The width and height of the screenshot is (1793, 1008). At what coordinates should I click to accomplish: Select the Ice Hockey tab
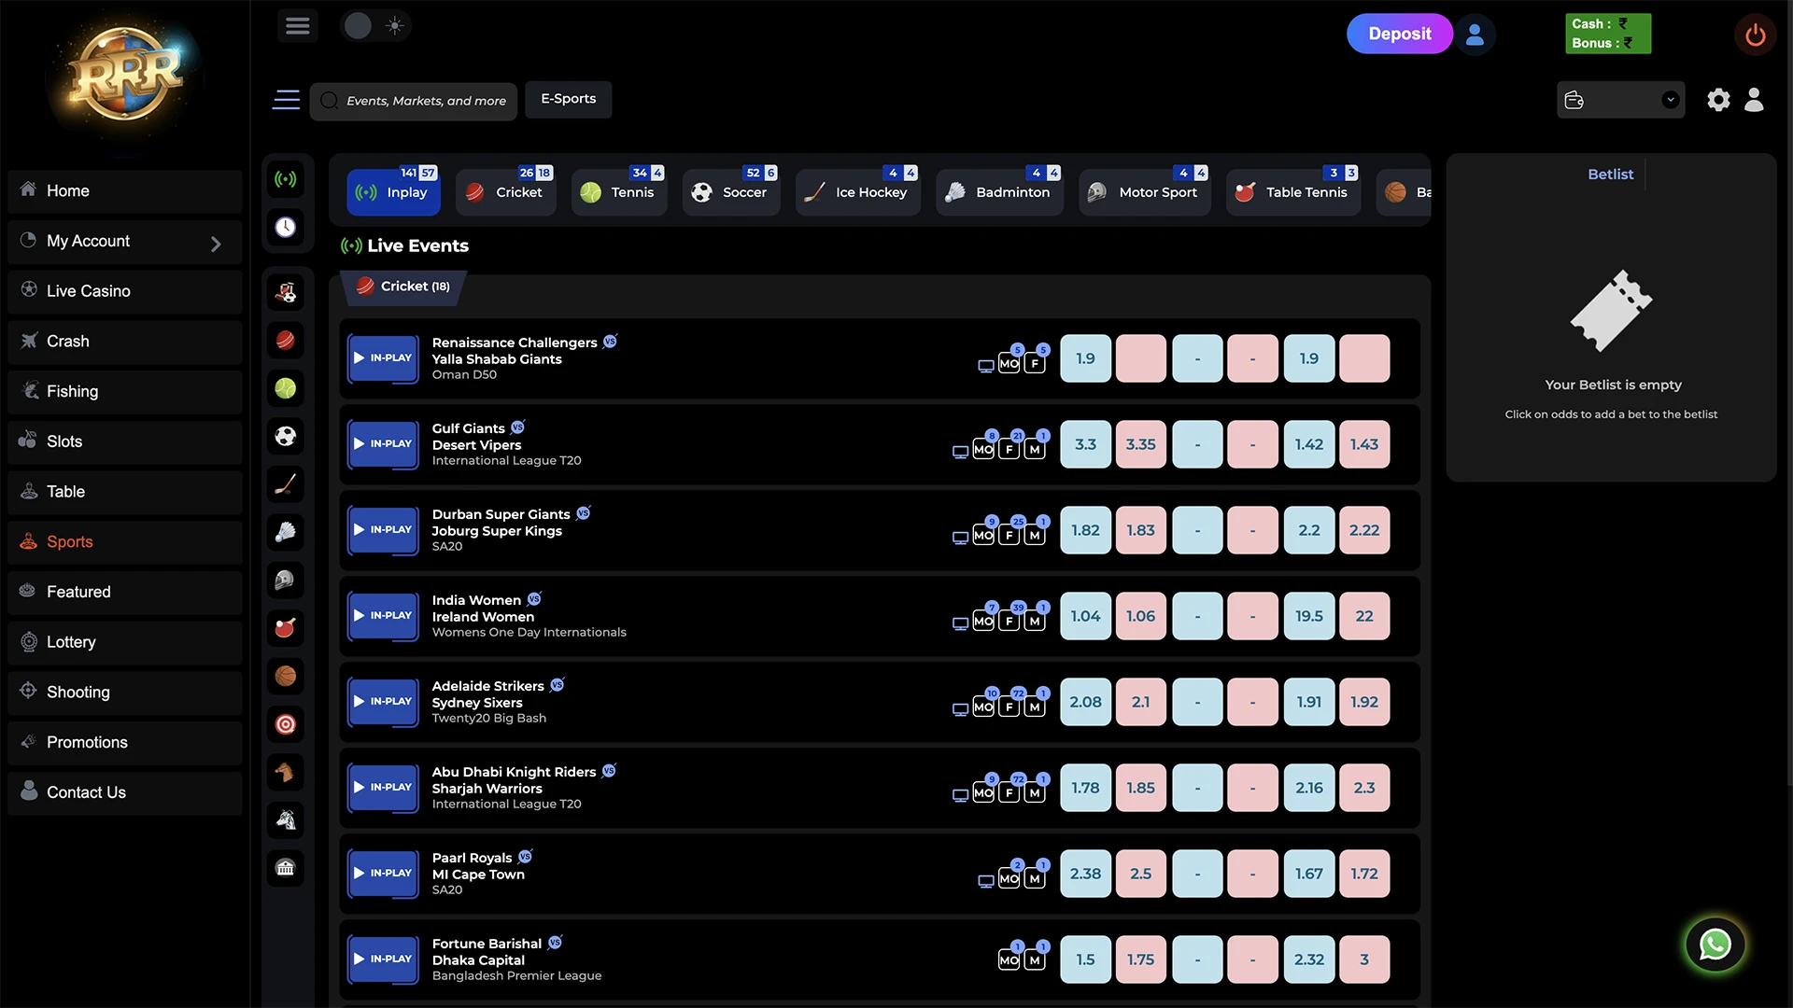pyautogui.click(x=858, y=192)
